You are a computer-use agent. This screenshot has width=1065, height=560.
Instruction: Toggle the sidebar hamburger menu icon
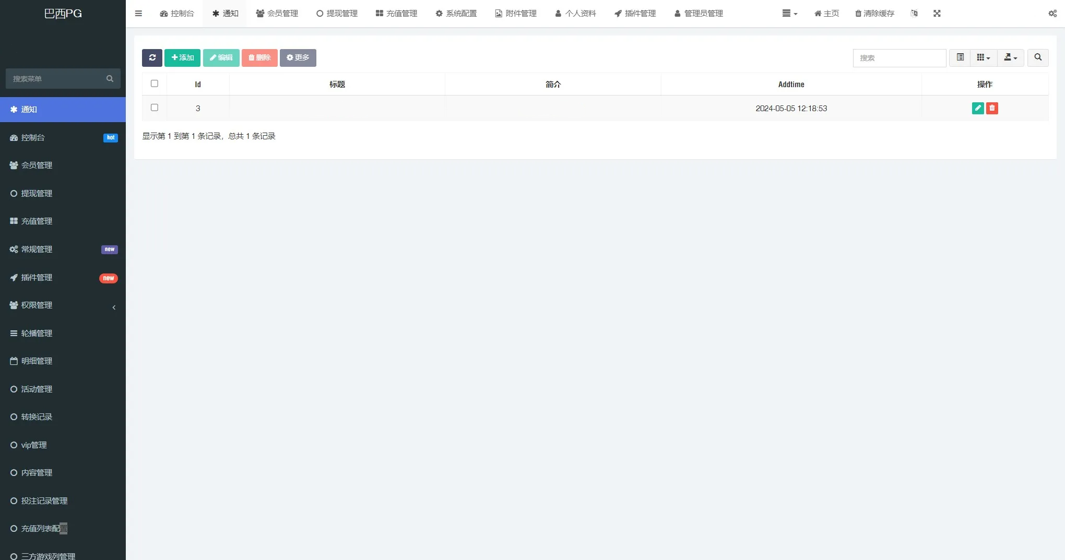138,14
